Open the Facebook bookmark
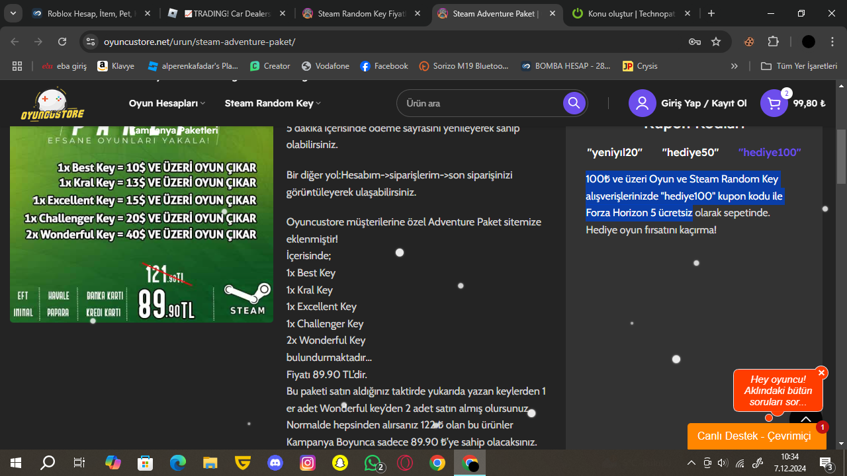This screenshot has height=476, width=847. coord(384,66)
